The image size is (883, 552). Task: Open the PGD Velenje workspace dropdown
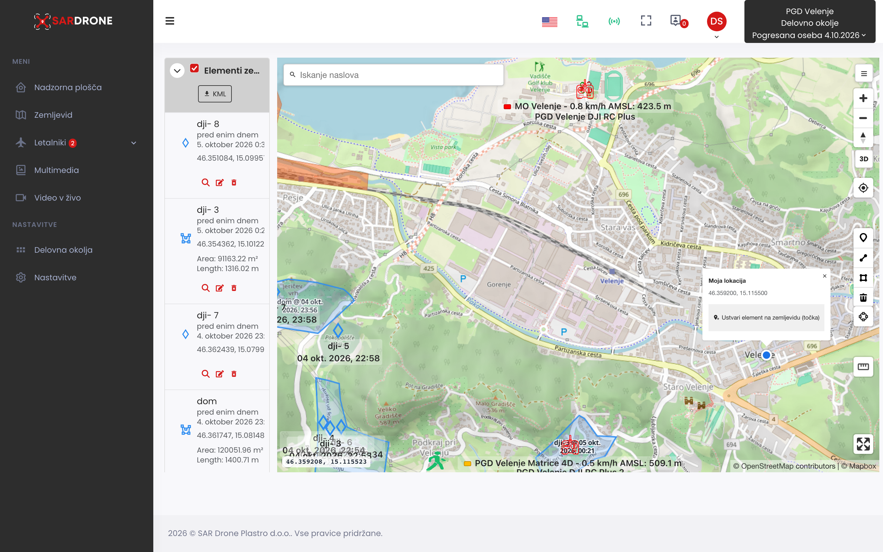pos(809,23)
